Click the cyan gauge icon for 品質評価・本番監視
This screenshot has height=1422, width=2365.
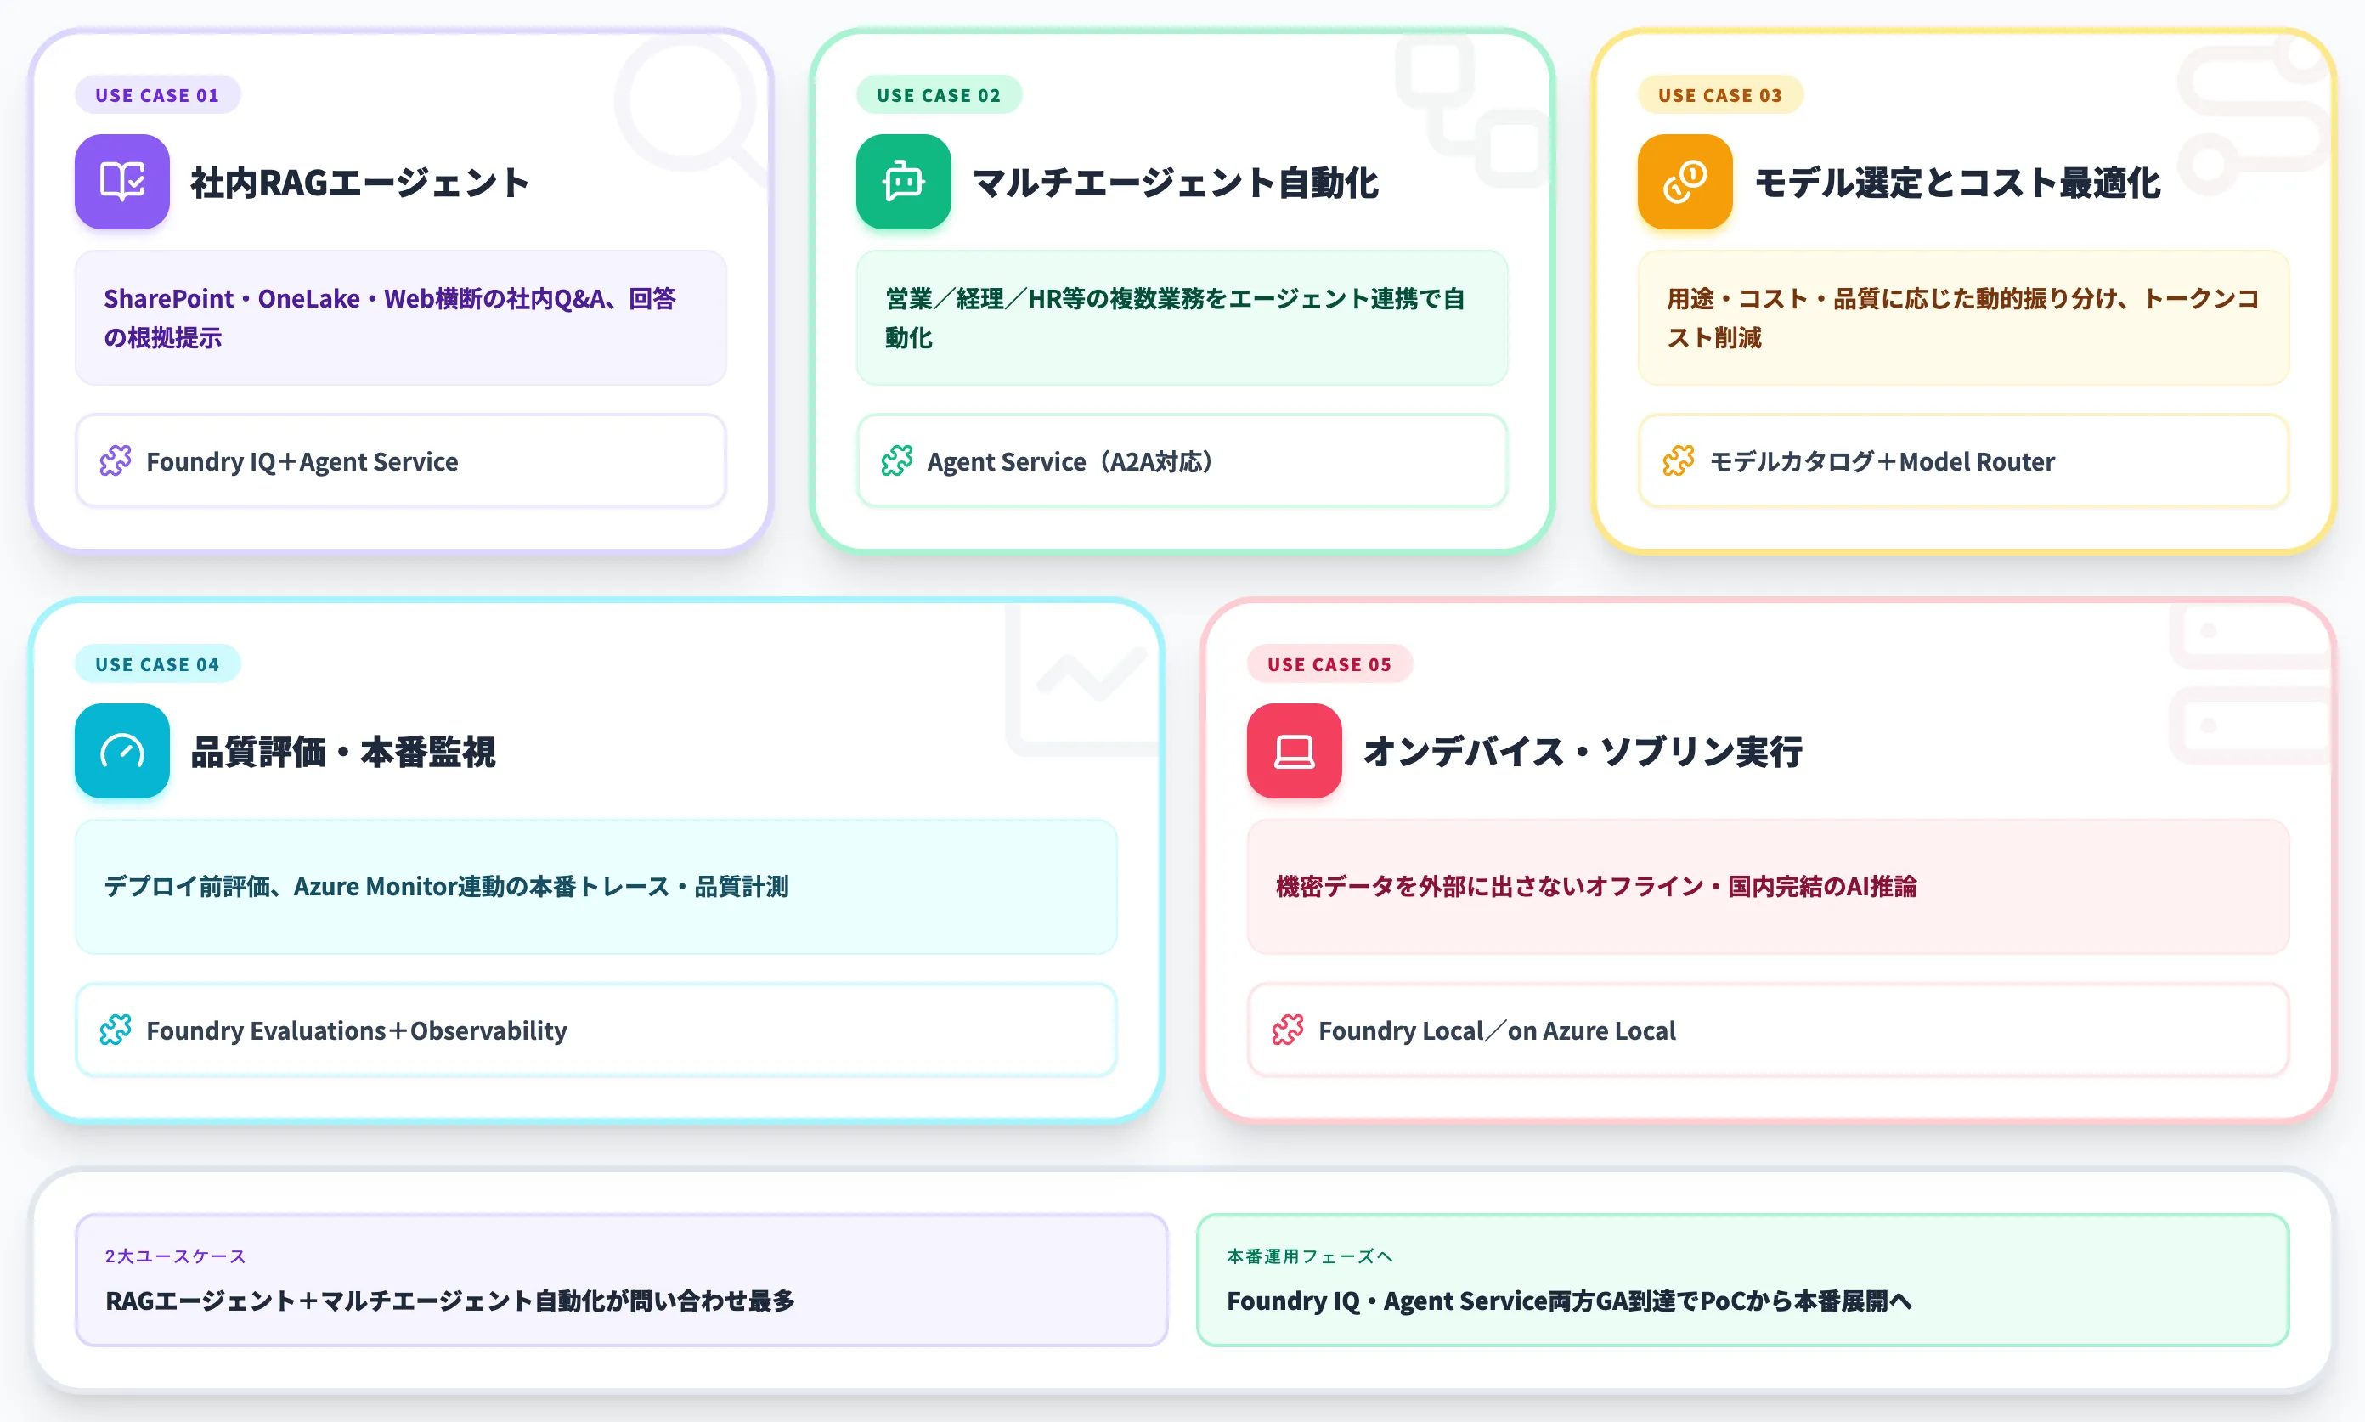(x=121, y=751)
